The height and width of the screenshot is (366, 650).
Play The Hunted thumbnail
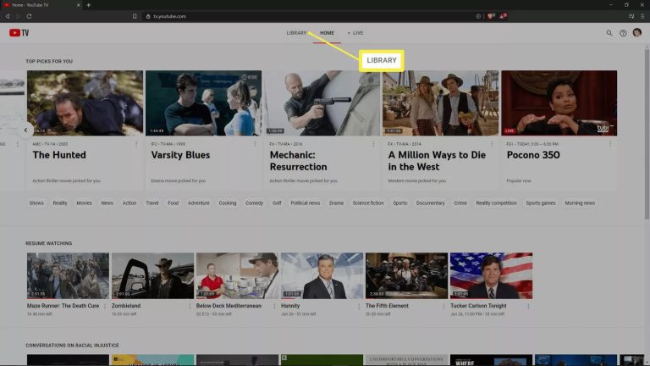[x=85, y=103]
